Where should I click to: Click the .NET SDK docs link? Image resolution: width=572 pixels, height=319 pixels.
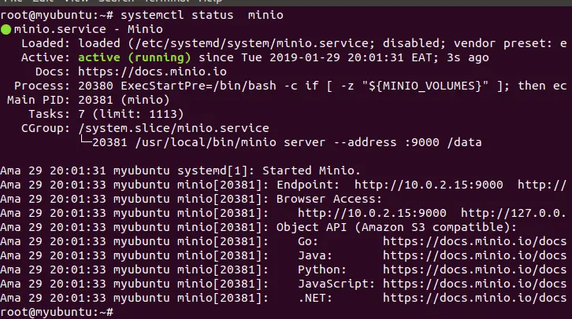[x=474, y=299]
